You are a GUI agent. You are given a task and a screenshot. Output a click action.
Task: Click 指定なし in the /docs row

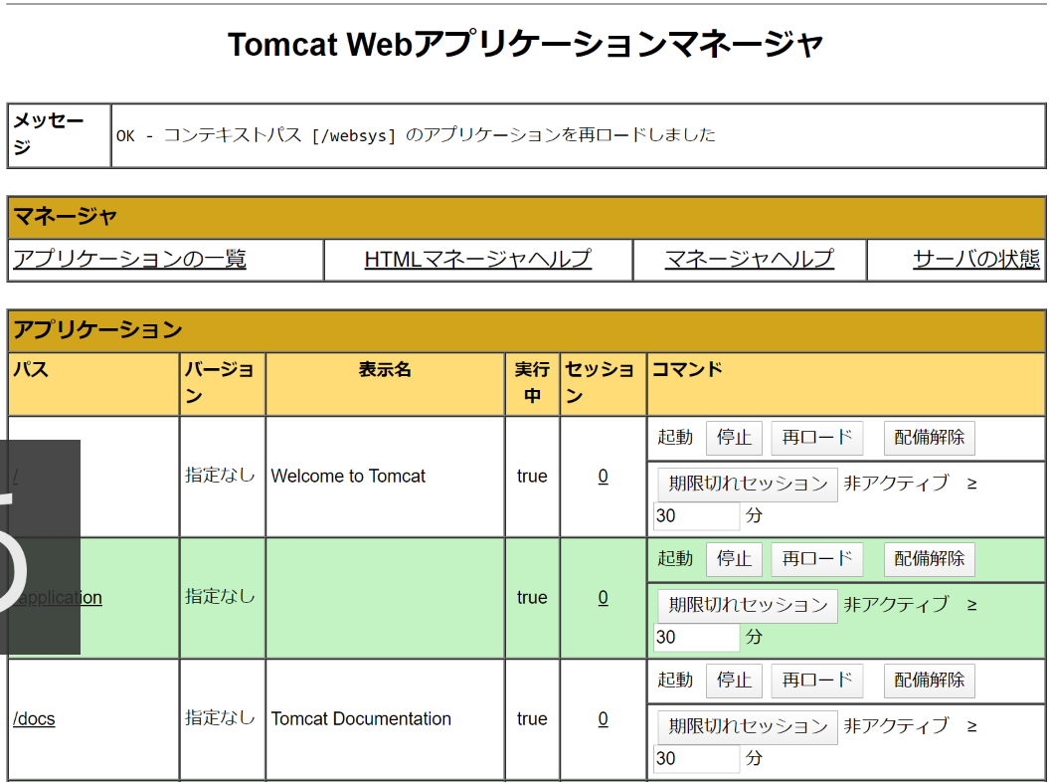[x=220, y=718]
